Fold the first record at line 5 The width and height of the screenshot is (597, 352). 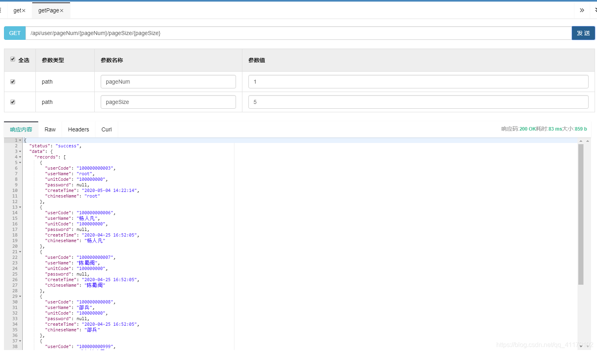tap(20, 162)
